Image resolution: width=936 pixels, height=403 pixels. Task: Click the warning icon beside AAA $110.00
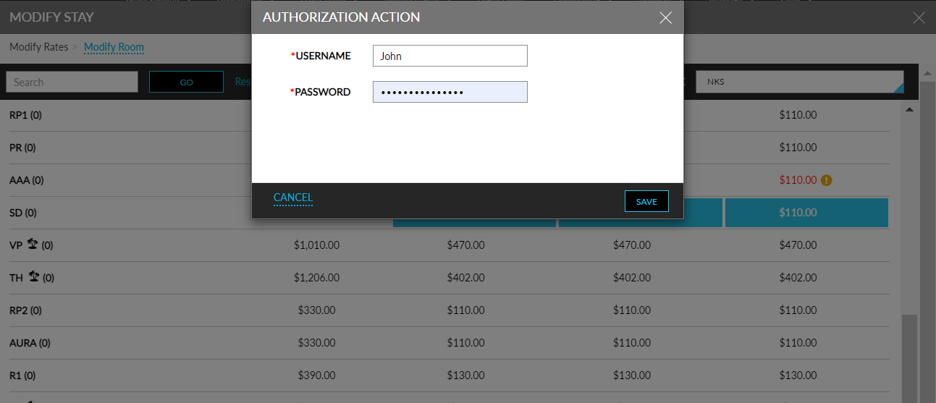coord(827,180)
